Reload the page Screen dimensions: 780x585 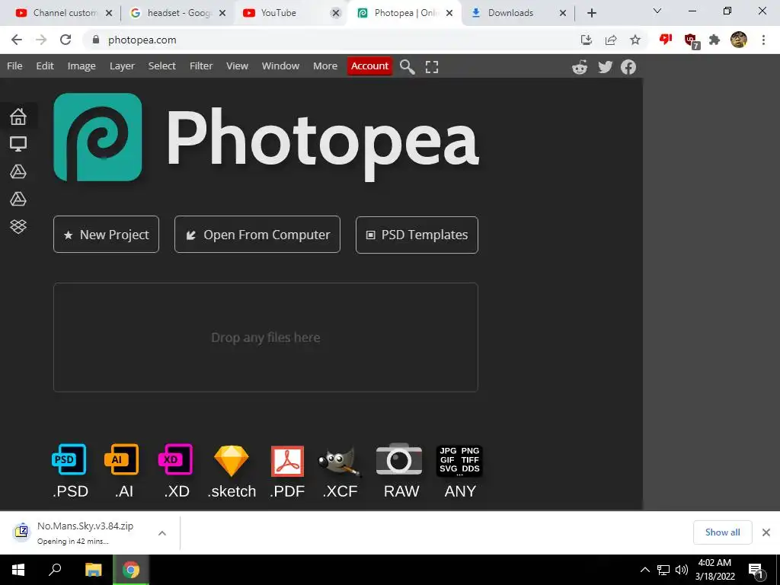click(66, 40)
